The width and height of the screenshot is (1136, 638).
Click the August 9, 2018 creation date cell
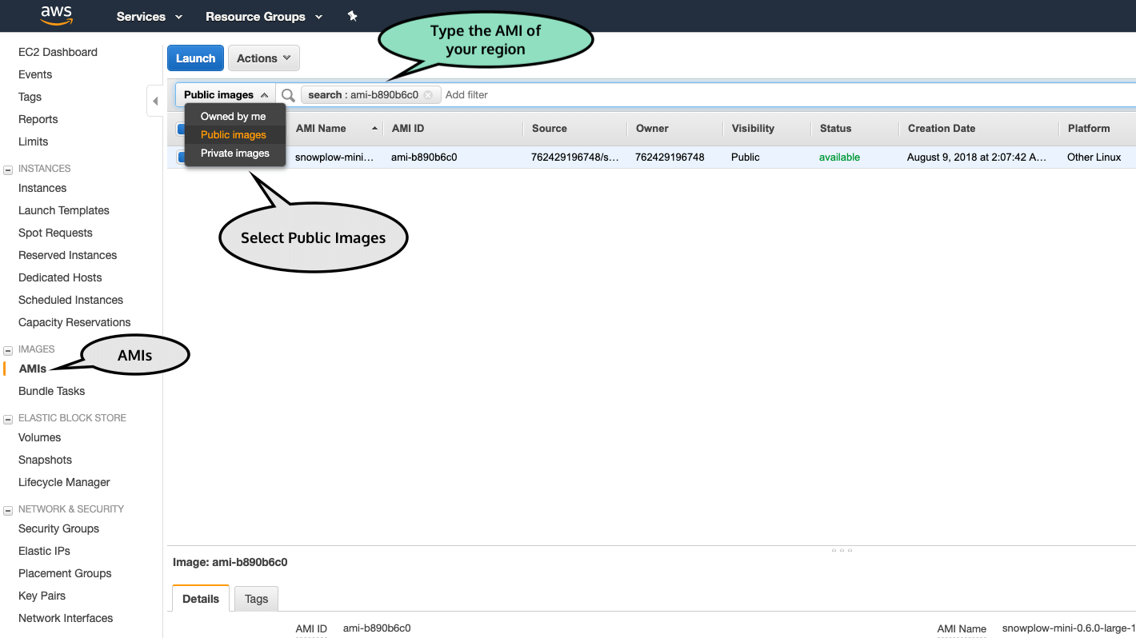coord(977,158)
